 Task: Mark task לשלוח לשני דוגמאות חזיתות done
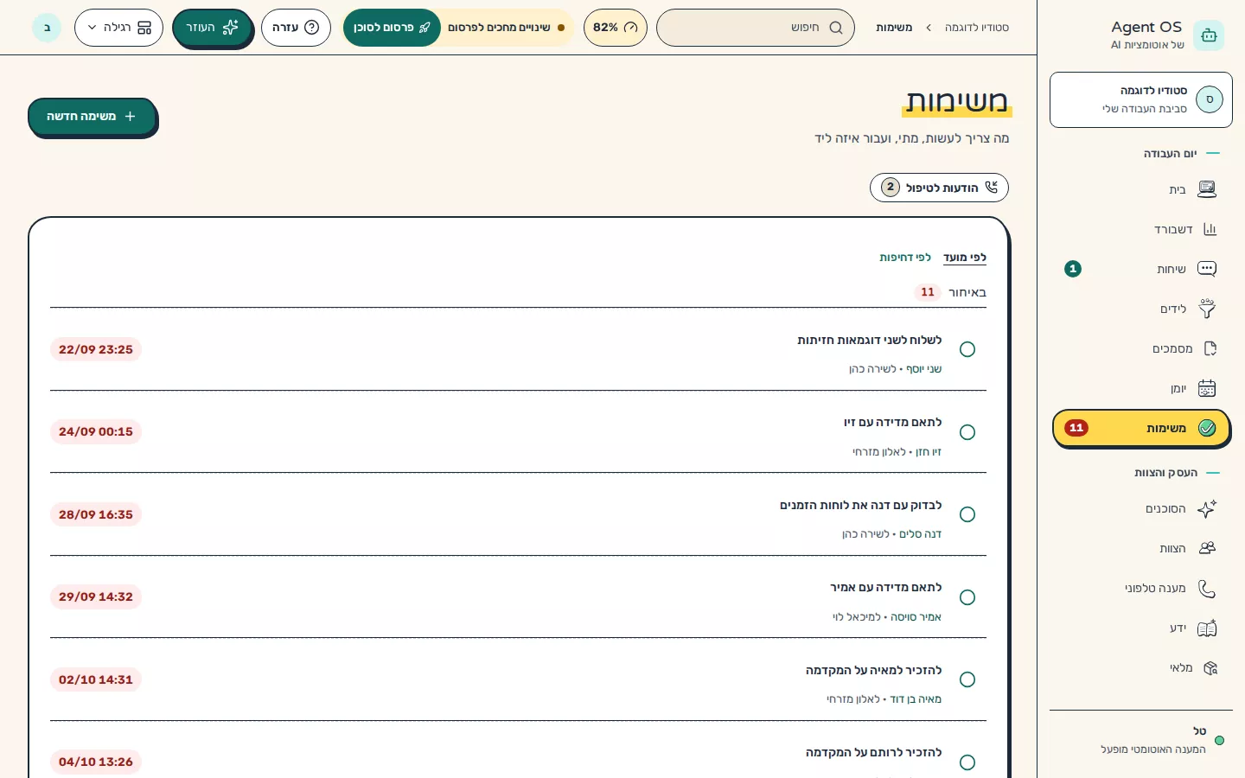[967, 349]
